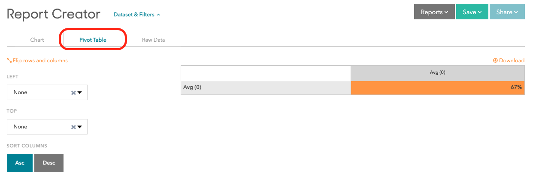This screenshot has height=177, width=533.
Task: Click the Flip rows and columns icon
Action: pos(9,61)
